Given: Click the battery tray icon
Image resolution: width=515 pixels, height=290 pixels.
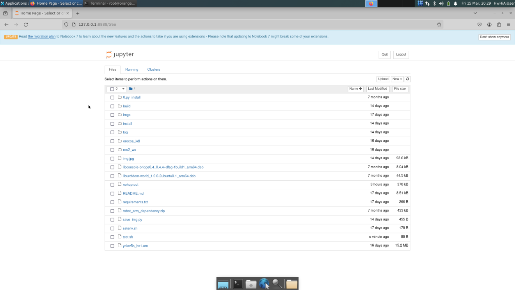Looking at the screenshot, I should pyautogui.click(x=448, y=4).
